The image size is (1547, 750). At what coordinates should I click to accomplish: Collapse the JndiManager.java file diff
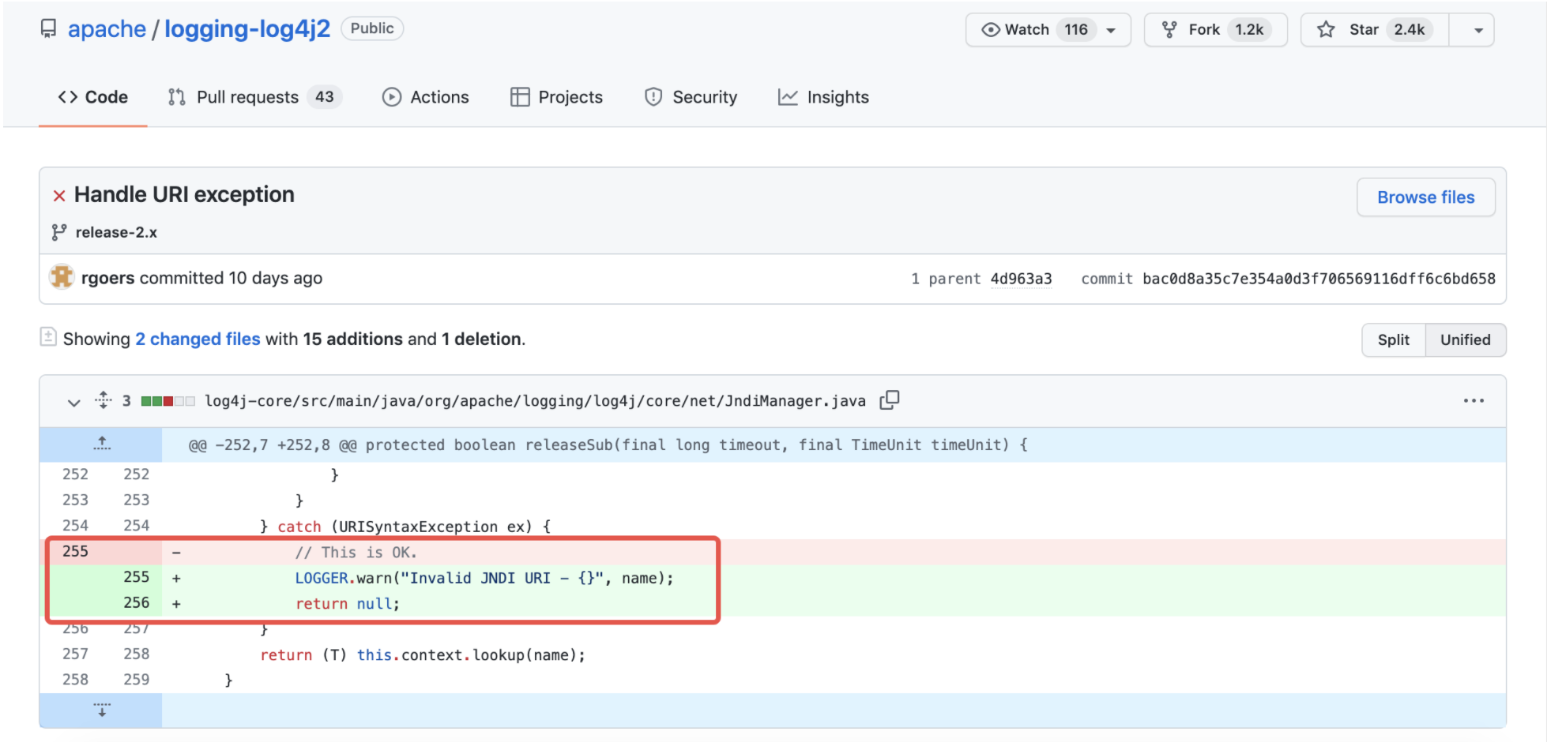point(73,402)
